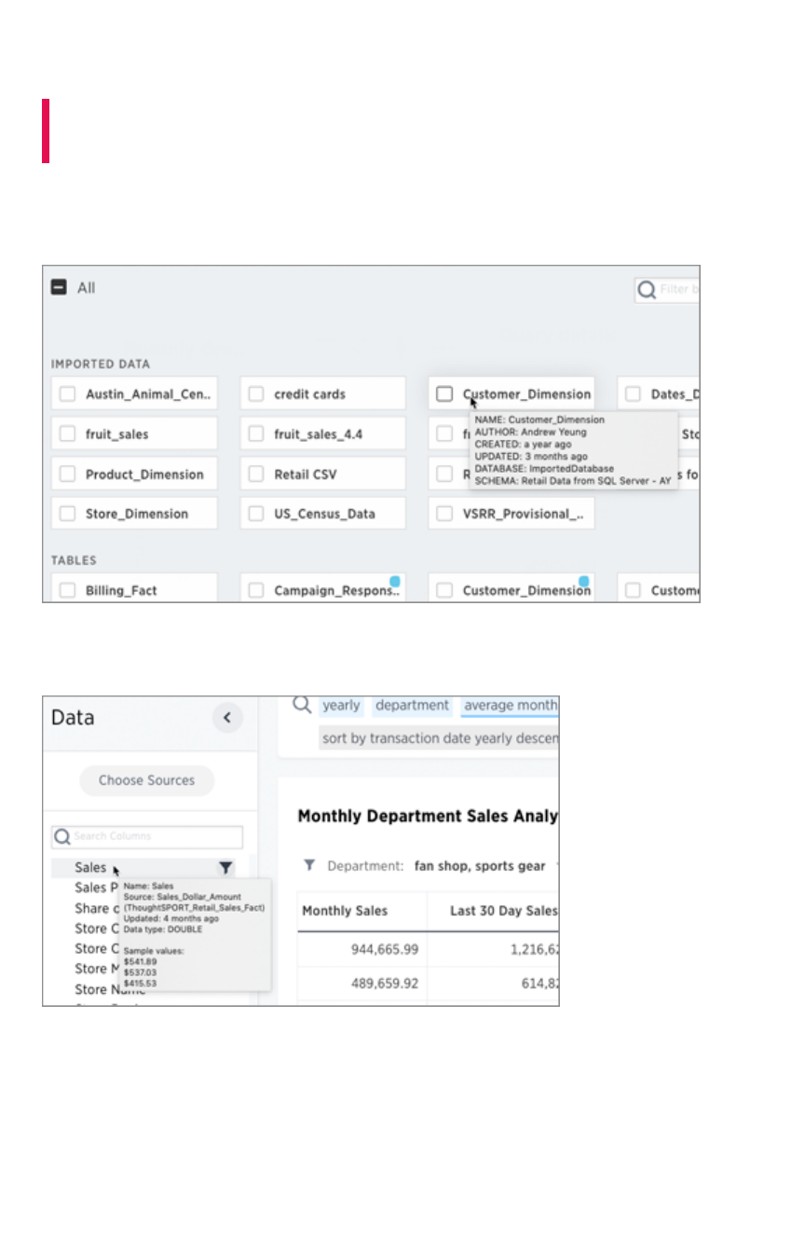Click the Austin_Animal_Cen.. source label

pyautogui.click(x=149, y=394)
